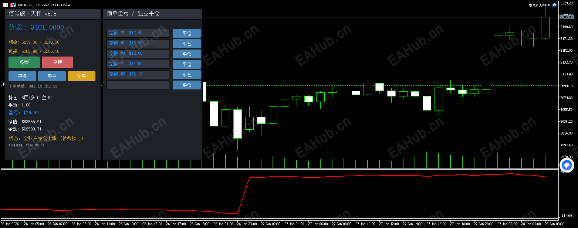The width and height of the screenshot is (578, 228).
Task: Click the 26 Jan 23:00 timeline label
Action: [x=247, y=224]
